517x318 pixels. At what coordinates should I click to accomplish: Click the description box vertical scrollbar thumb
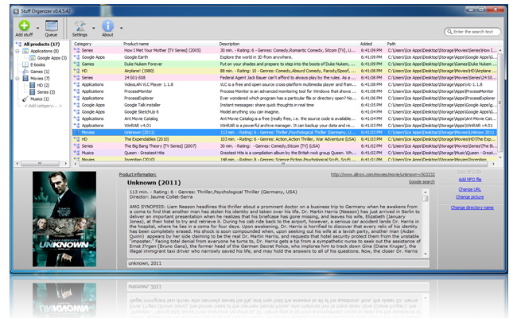tap(426, 199)
